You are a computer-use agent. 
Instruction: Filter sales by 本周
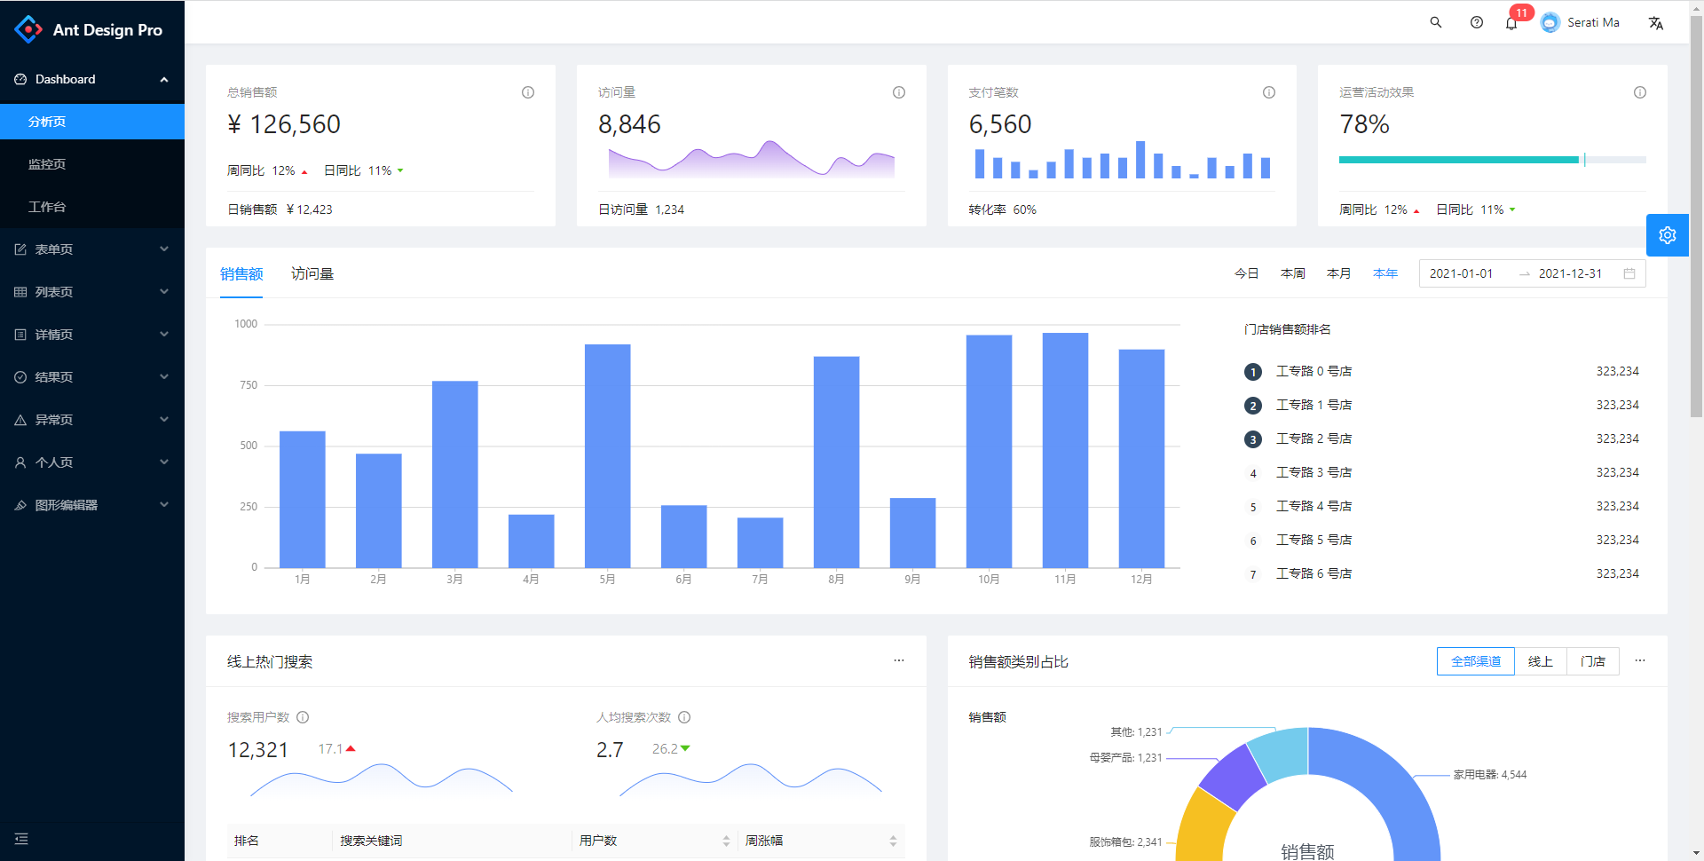1293,273
